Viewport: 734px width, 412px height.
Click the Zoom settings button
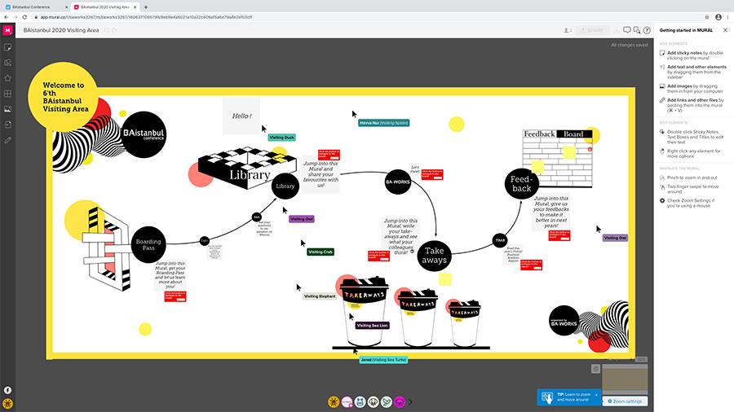point(625,401)
